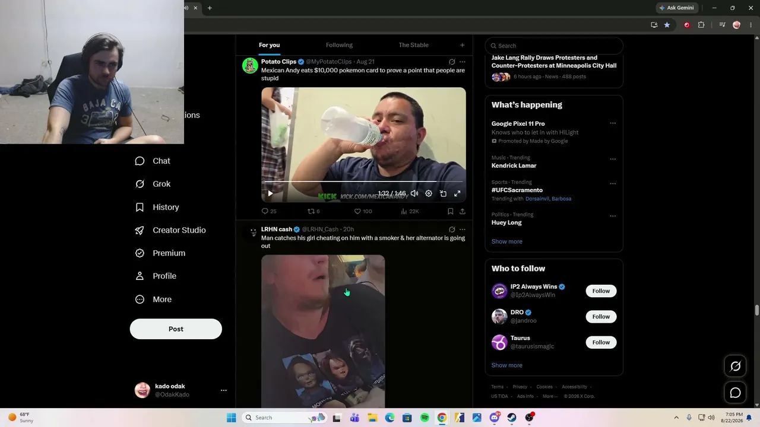Reply to the Potato Clips post
Viewport: 760px width, 427px height.
coord(269,211)
